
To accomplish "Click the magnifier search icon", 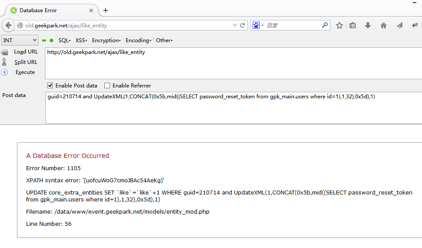I will pyautogui.click(x=325, y=25).
